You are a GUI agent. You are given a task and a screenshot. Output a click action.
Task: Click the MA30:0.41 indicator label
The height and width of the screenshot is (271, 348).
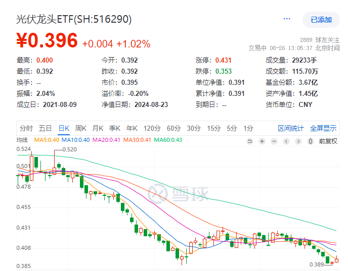(137, 140)
